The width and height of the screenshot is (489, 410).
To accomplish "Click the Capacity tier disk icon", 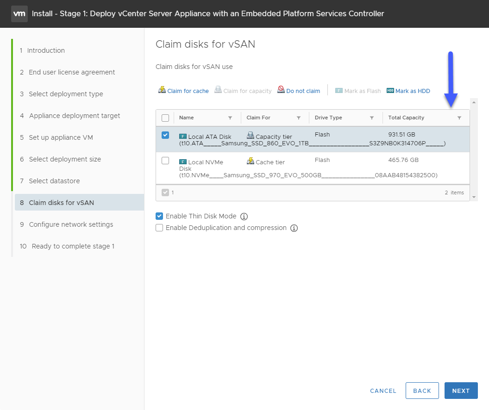I will [251, 135].
